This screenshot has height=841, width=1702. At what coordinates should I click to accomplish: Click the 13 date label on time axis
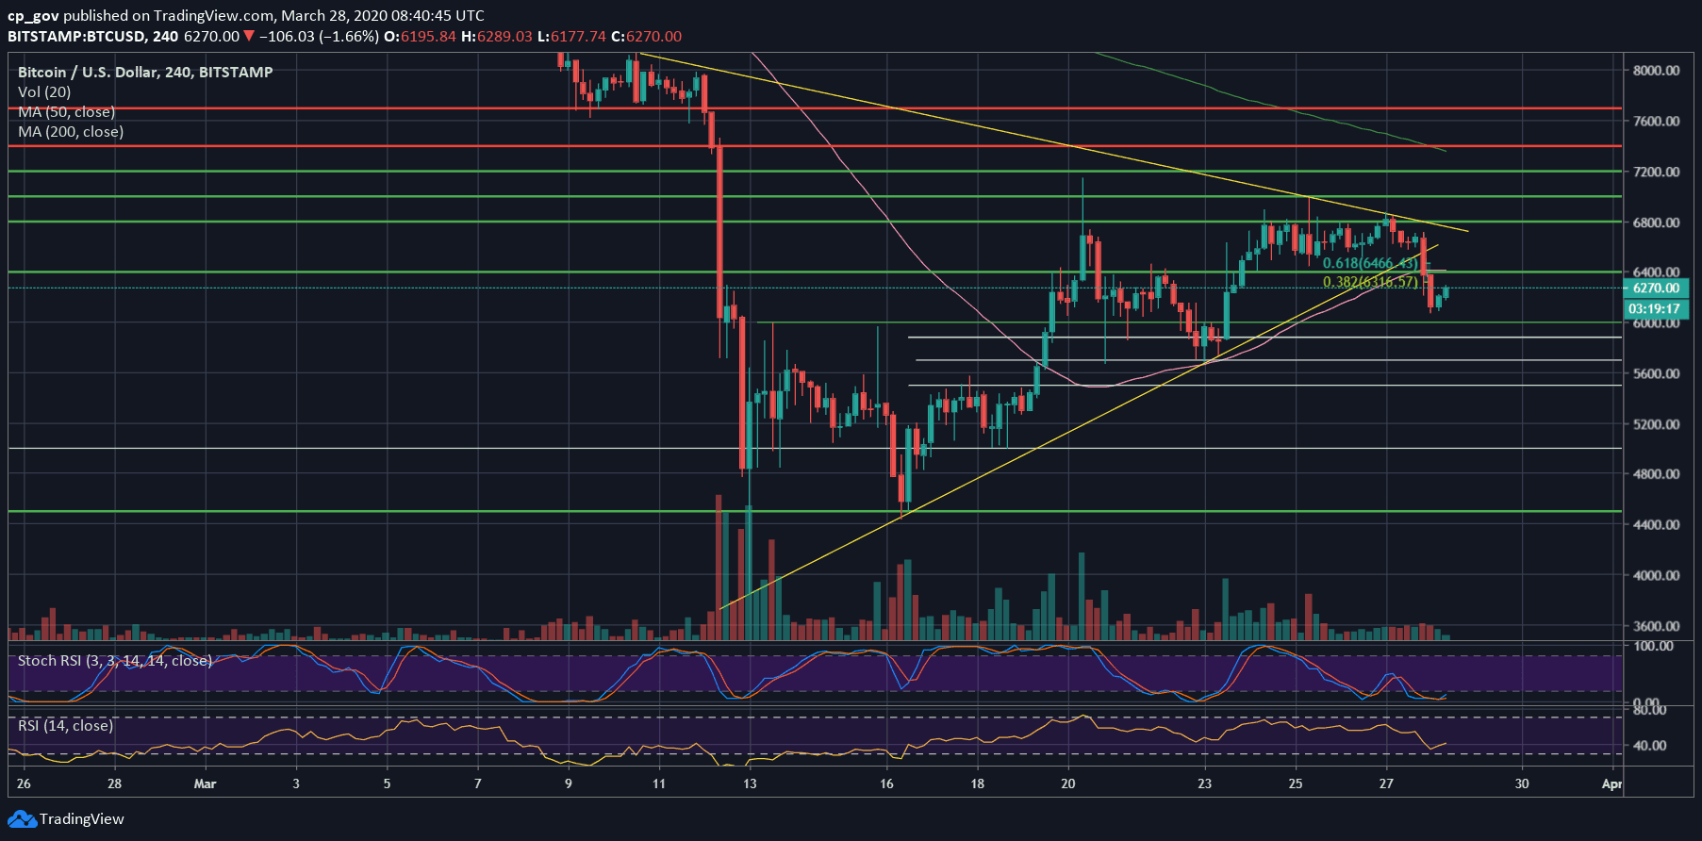point(750,783)
